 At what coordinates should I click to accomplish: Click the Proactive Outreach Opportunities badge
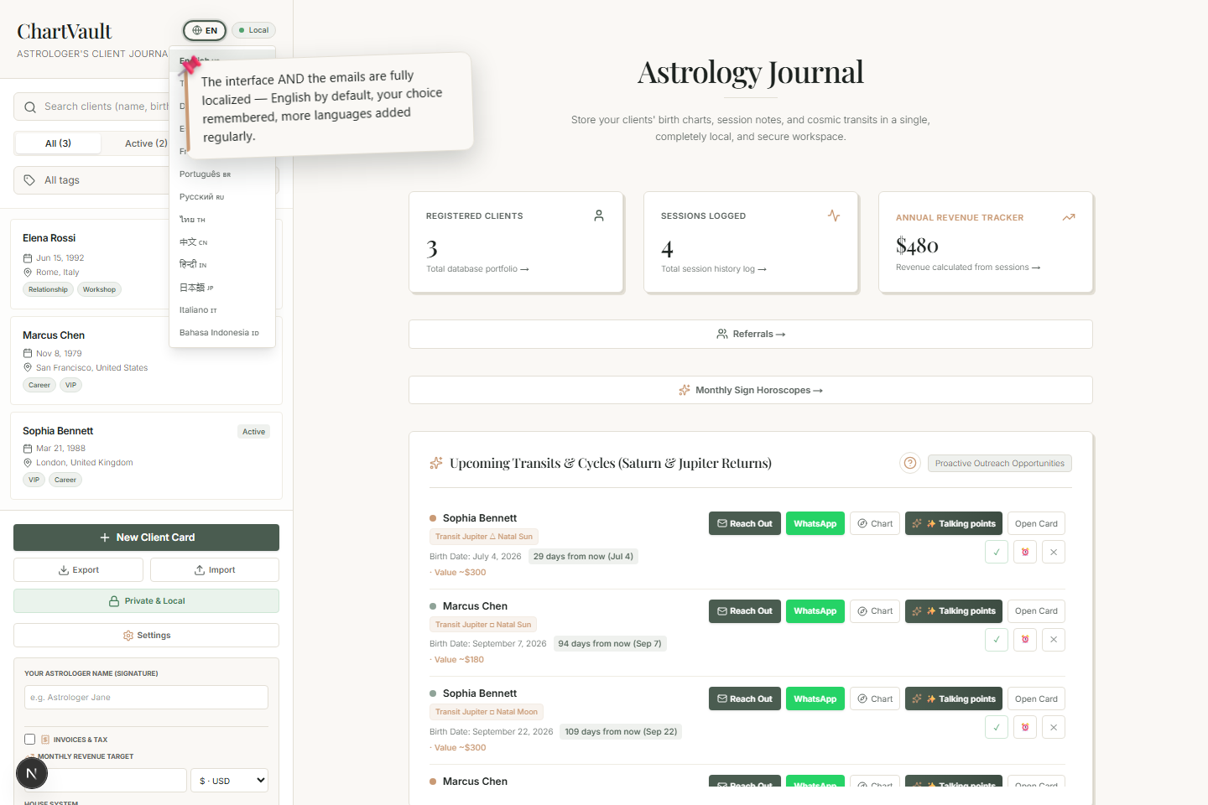1000,463
